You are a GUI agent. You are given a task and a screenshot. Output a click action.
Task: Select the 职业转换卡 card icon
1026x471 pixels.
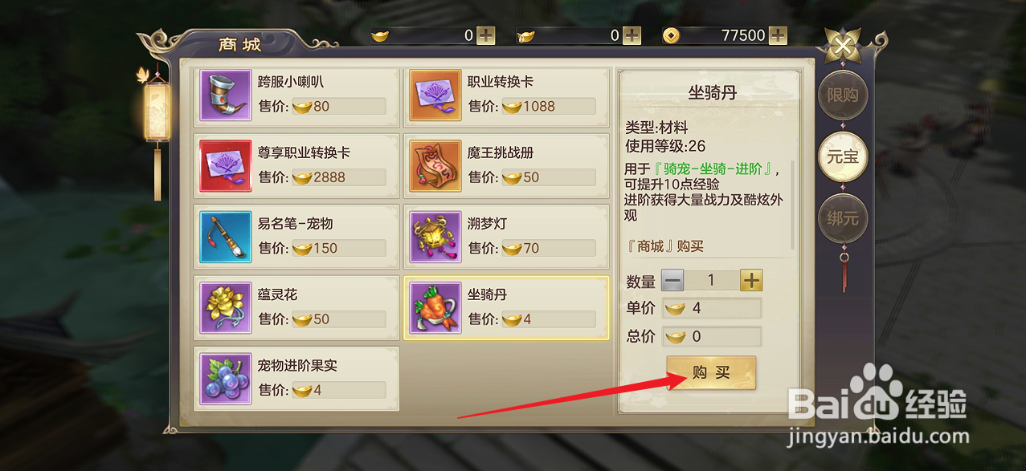(x=435, y=95)
